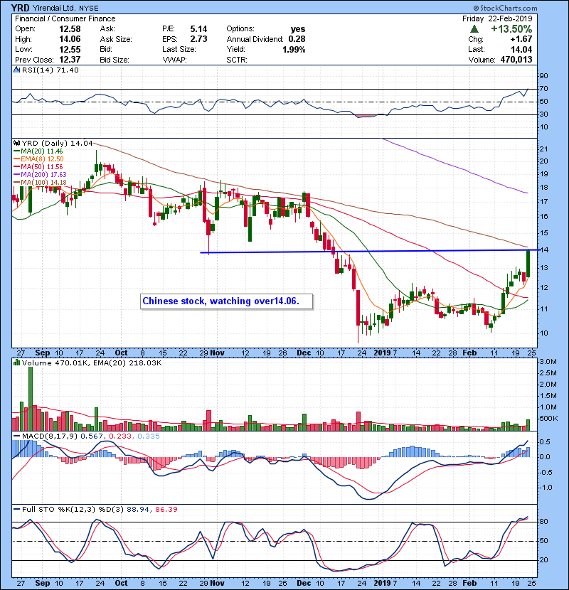Click the 90 label on the RSI scale
Screen dimensions: 569x590
[543, 76]
